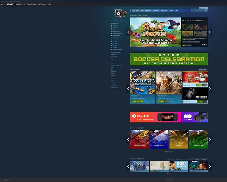Open the Visual Novel category
Viewport: 227px width, 182px height.
pyautogui.click(x=159, y=139)
